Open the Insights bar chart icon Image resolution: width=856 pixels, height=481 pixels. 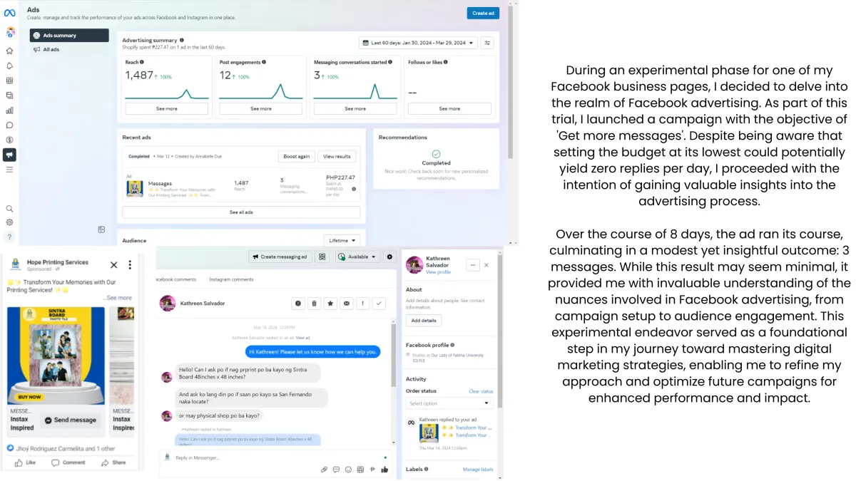coord(9,110)
